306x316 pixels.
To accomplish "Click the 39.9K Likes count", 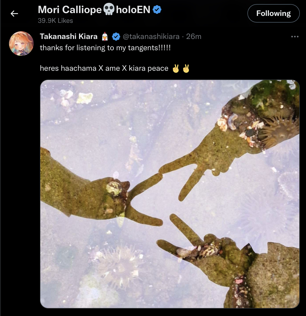I will click(x=55, y=21).
